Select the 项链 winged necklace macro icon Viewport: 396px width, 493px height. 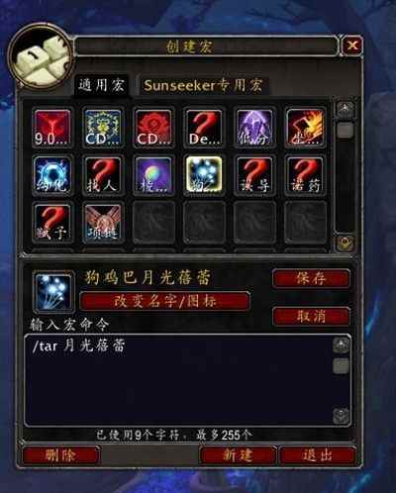[x=103, y=222]
